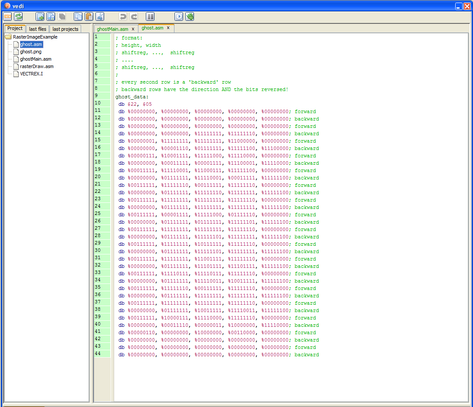Click the orange NEW file icon

[7, 16]
